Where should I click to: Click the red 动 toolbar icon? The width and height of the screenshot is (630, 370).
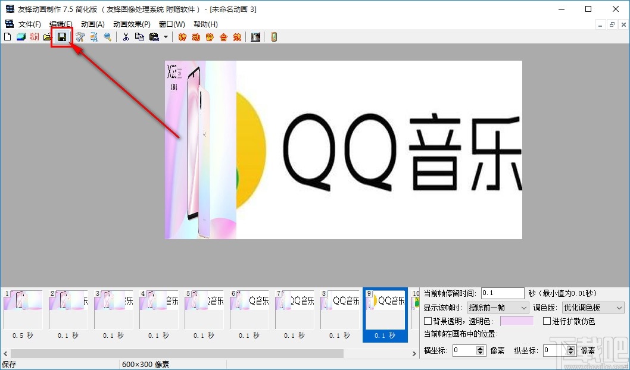196,37
